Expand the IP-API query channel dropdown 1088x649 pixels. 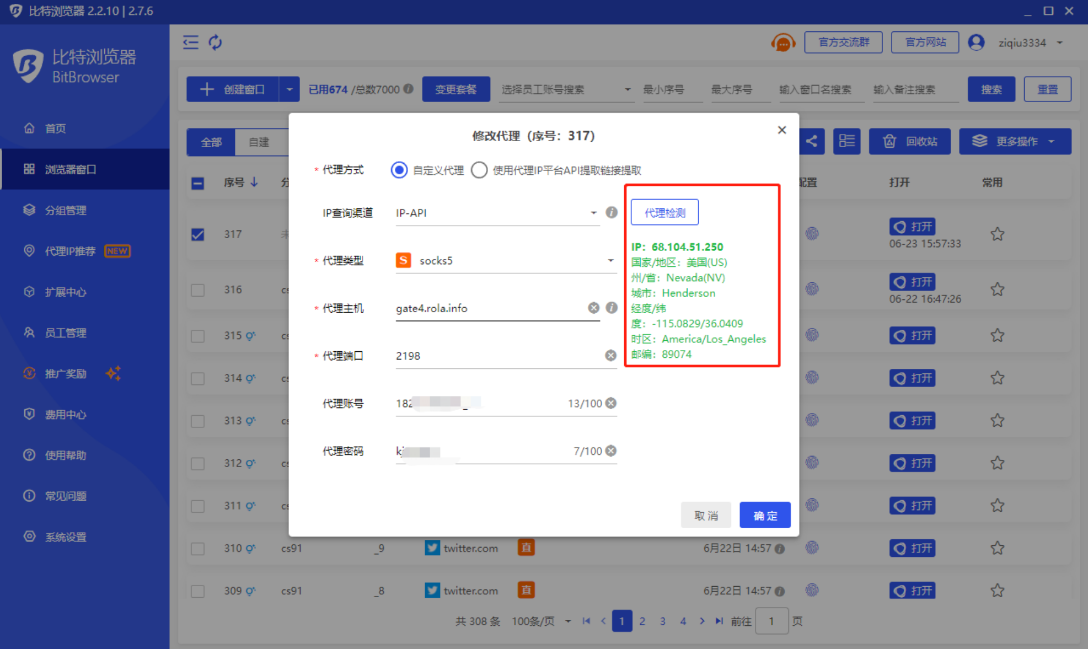593,212
